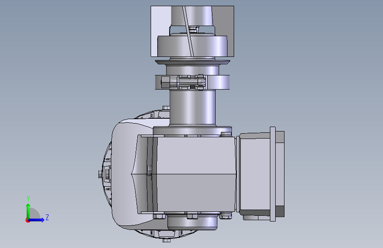Select the cylindrical column below the clamp collar
Image resolution: width=383 pixels, height=248 pixels.
point(193,107)
